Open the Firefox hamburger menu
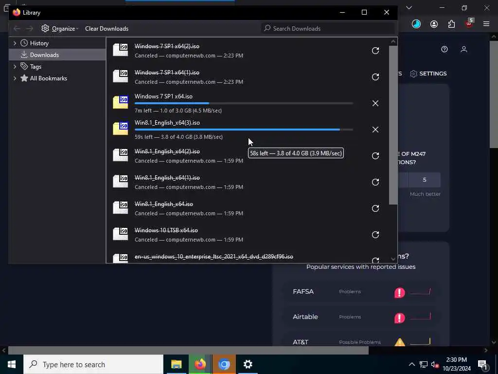 point(486,24)
